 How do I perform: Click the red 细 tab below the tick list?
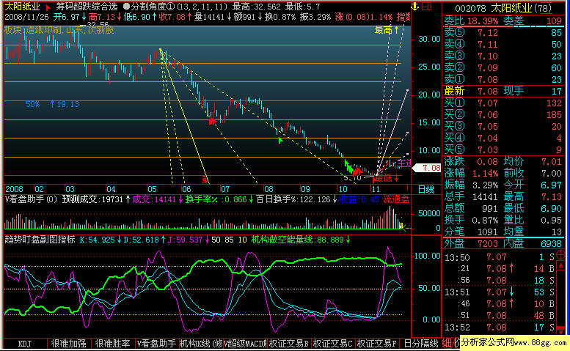pyautogui.click(x=447, y=343)
